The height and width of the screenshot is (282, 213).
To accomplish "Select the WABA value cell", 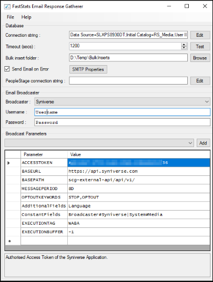I will [139, 223].
